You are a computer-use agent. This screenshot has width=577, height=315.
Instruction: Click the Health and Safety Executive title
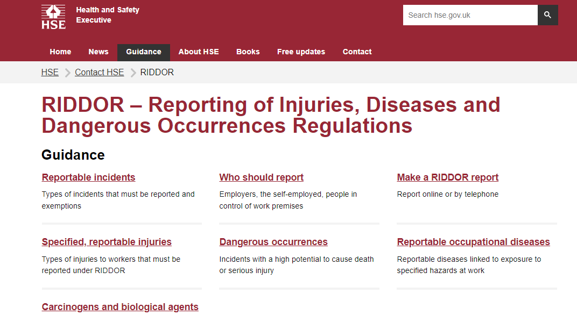(x=108, y=15)
